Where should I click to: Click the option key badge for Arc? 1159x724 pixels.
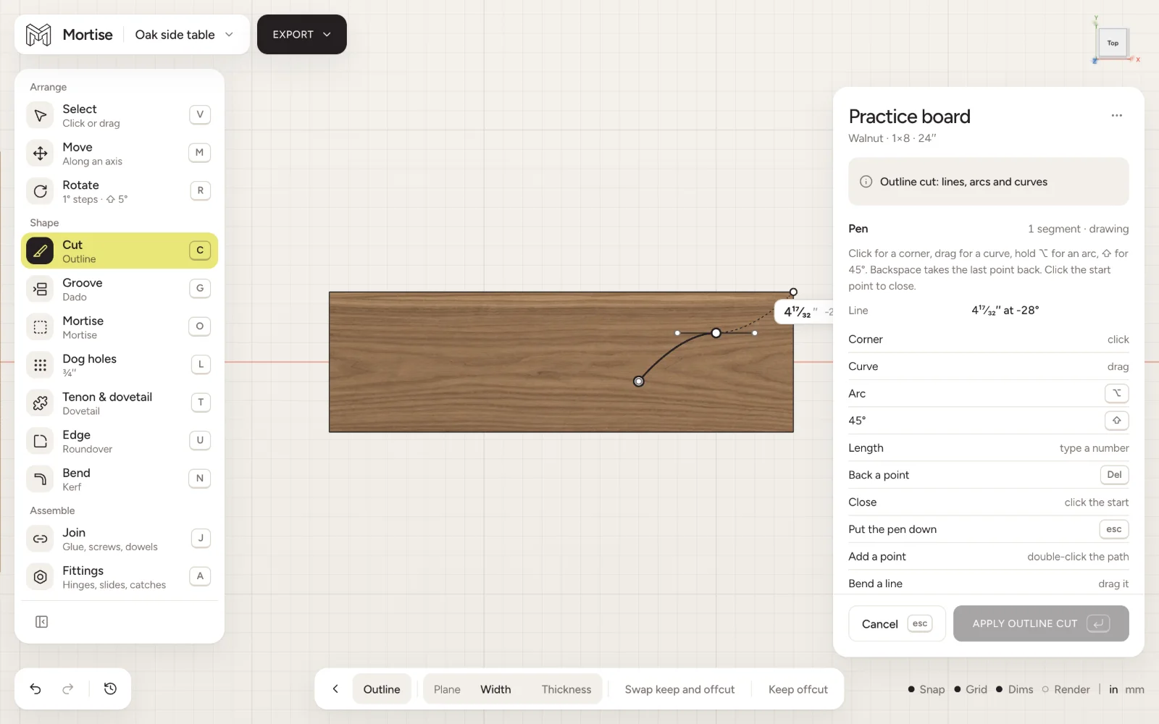point(1116,393)
